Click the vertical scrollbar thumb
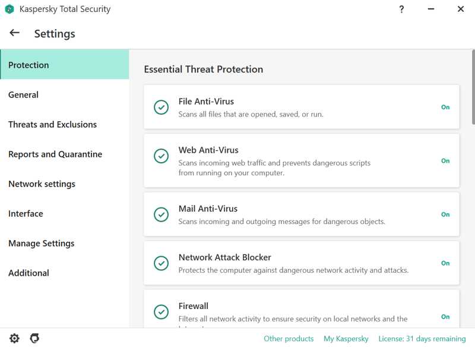 [473, 87]
